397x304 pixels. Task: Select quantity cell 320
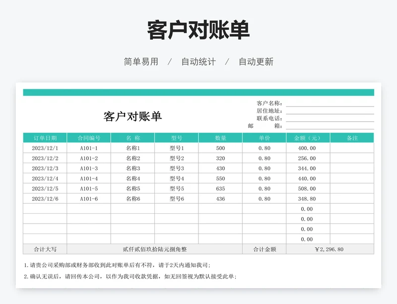[x=220, y=158]
